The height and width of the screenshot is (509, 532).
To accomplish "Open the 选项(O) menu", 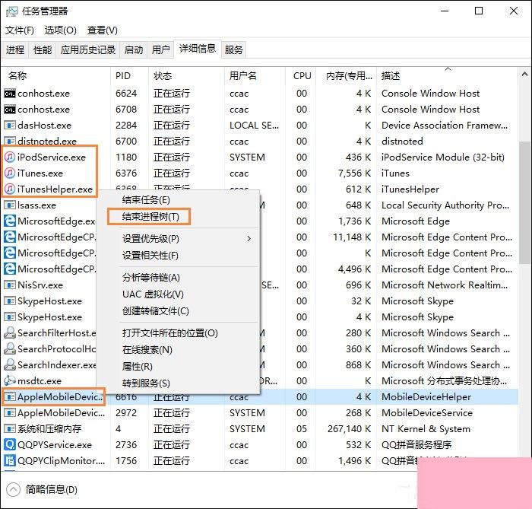I will tap(61, 30).
